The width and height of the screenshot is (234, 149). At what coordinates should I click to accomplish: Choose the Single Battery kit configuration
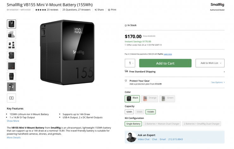(x=133, y=124)
